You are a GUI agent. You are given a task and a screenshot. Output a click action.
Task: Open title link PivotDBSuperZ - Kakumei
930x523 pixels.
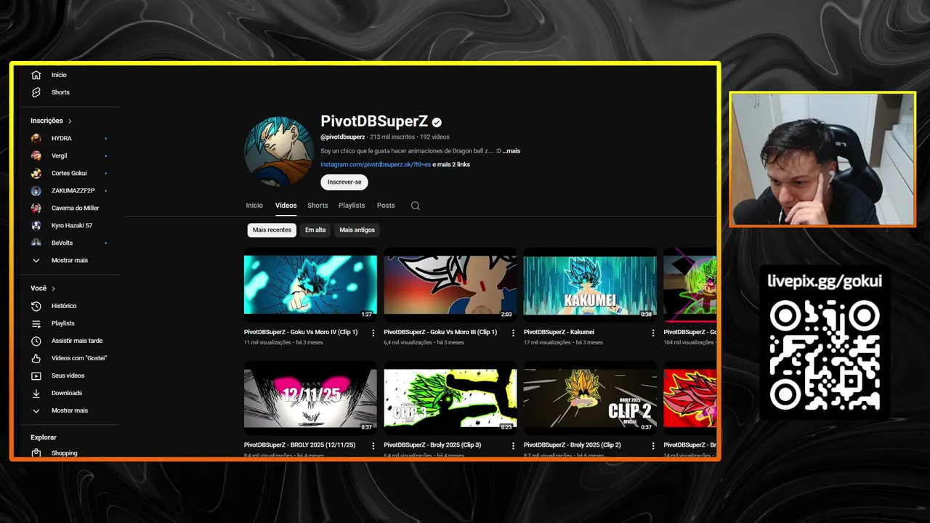[x=559, y=332]
